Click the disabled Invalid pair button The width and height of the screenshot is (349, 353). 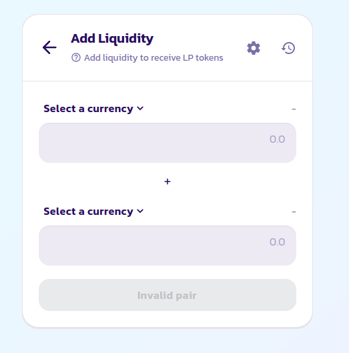click(x=167, y=295)
